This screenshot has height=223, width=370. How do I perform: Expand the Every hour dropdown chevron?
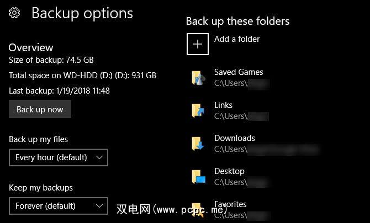click(x=99, y=157)
